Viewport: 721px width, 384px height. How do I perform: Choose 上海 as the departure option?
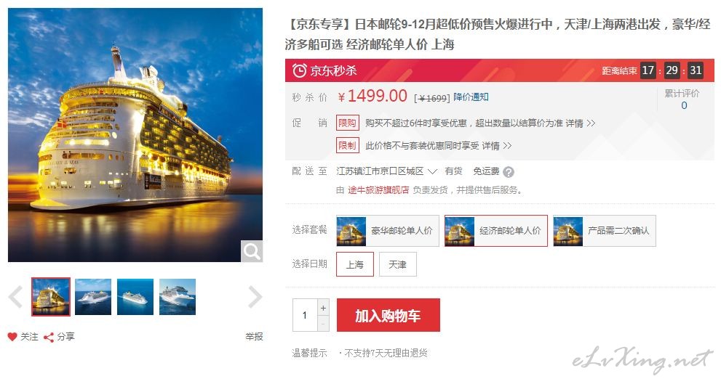[x=354, y=264]
